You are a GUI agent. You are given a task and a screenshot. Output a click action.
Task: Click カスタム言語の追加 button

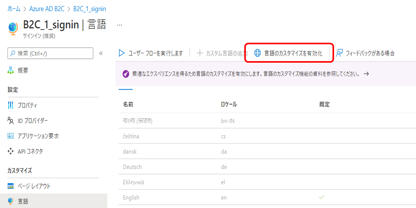pos(222,53)
